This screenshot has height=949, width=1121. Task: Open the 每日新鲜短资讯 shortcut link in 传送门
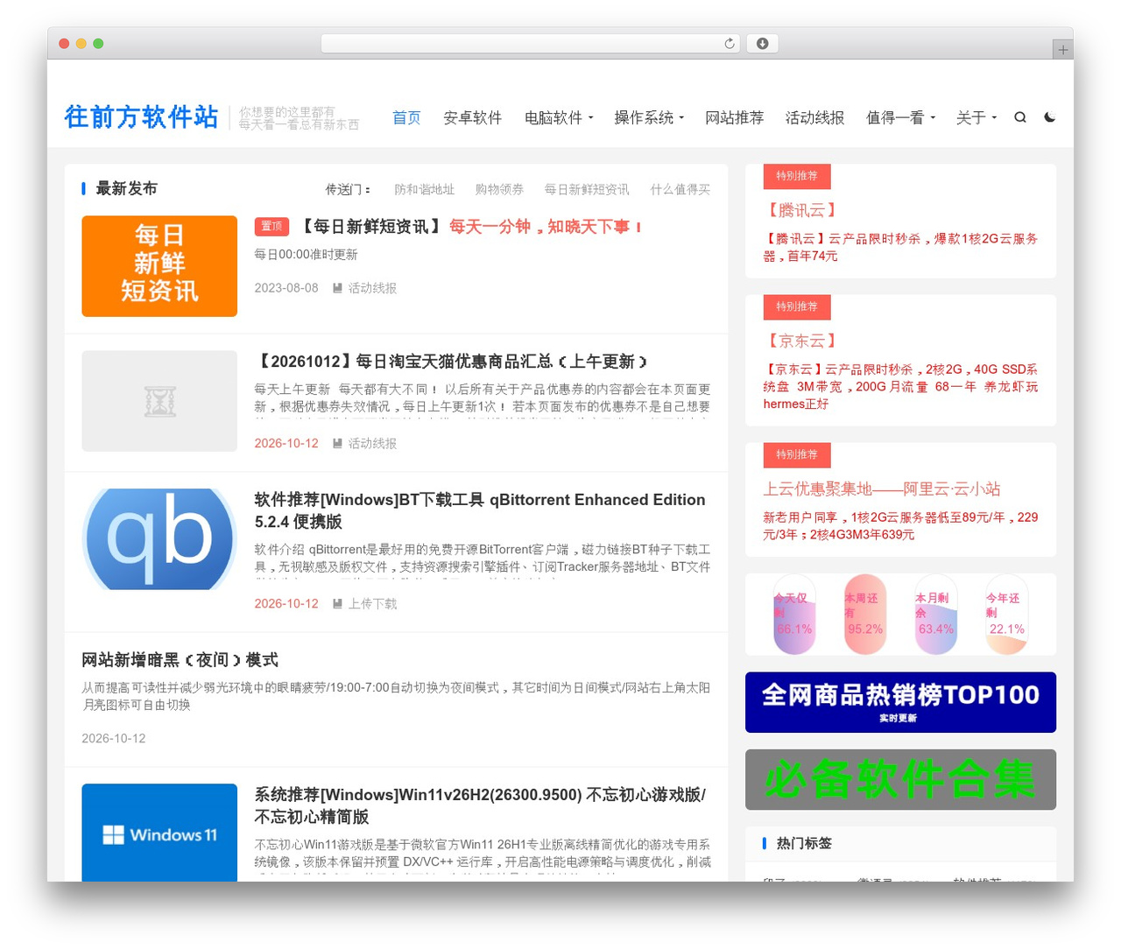[587, 189]
